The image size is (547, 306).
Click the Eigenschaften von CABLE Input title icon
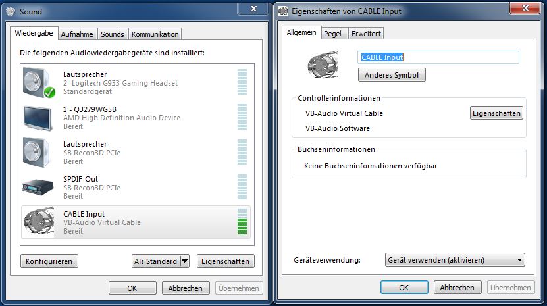click(283, 11)
